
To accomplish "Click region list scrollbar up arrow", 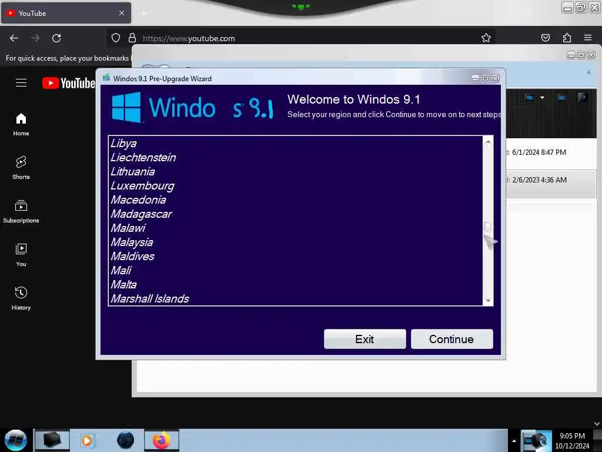I will [488, 142].
